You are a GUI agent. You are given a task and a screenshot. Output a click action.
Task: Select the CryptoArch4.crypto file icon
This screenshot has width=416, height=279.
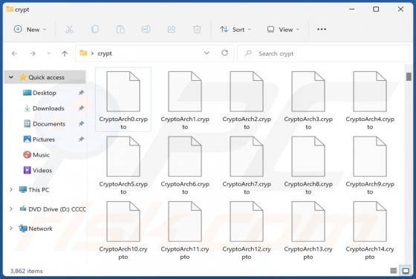[370, 91]
